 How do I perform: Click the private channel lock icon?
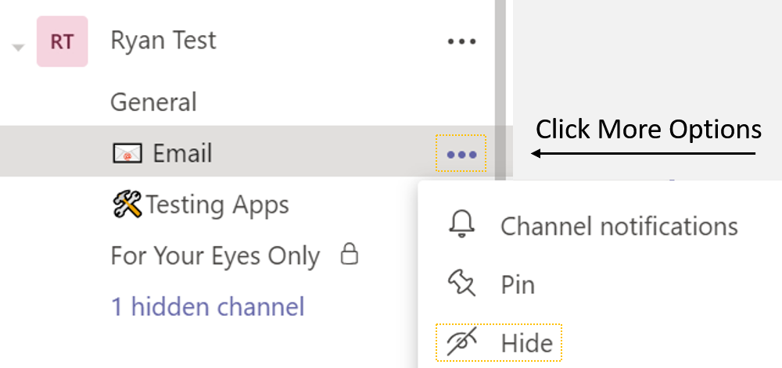click(350, 254)
